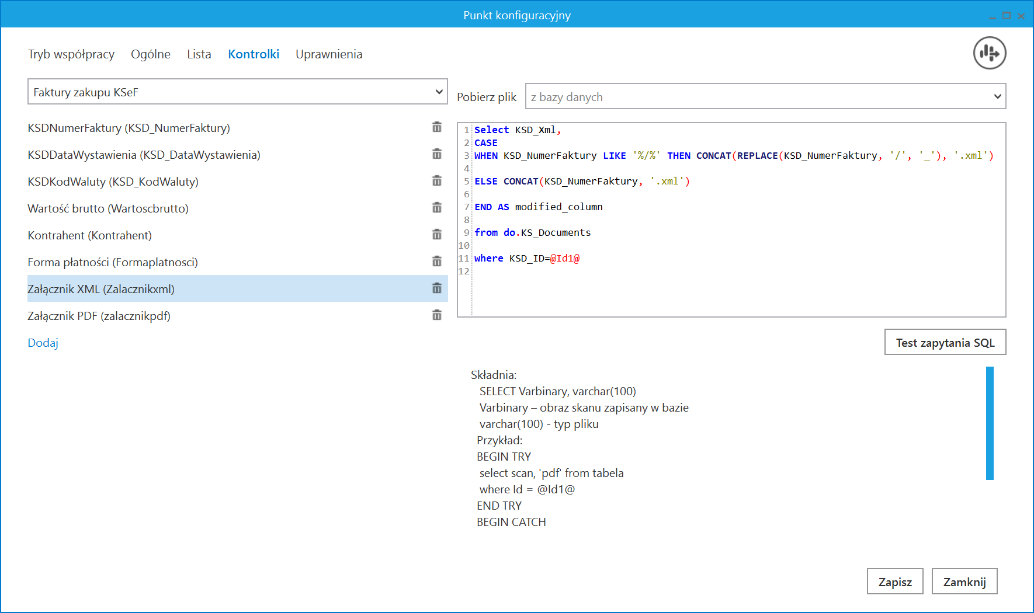The height and width of the screenshot is (613, 1034).
Task: Delete the KSDNumerFaktury control
Action: click(436, 127)
